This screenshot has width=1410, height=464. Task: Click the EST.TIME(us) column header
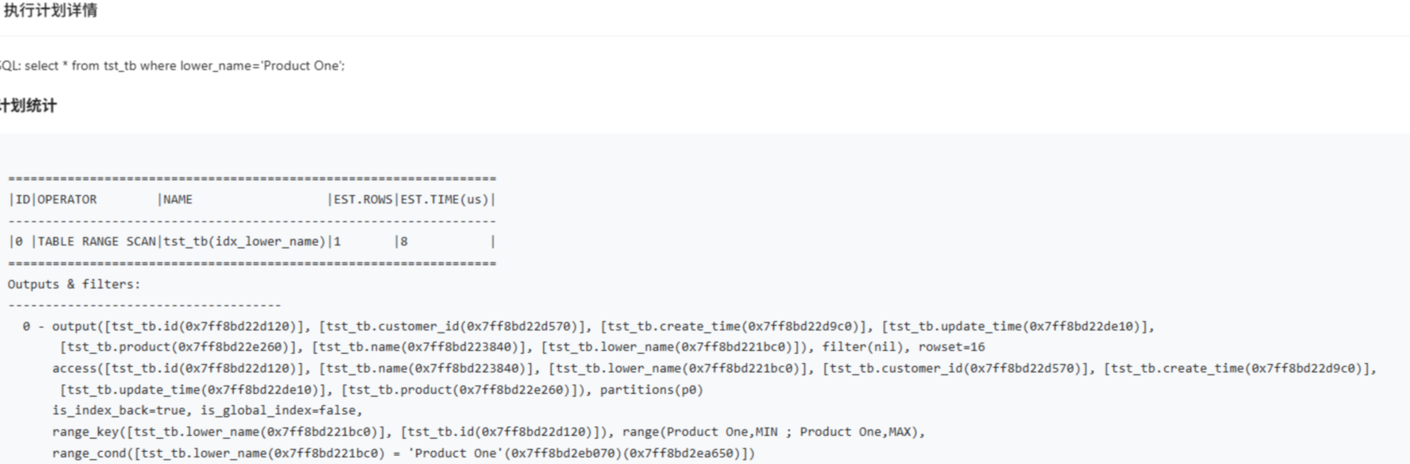(x=445, y=199)
